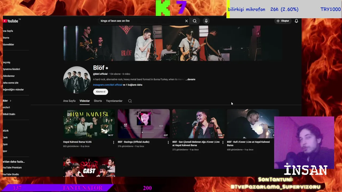Click the verified badge next to Blöf

[x=107, y=68]
